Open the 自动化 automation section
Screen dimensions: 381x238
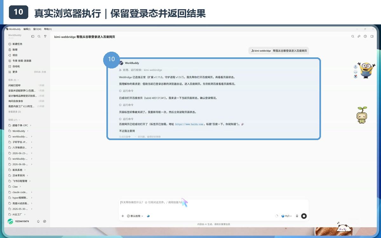(x=14, y=66)
